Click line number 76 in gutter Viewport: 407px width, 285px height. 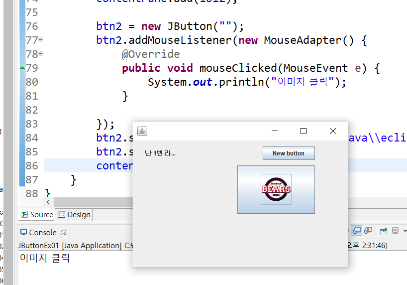pyautogui.click(x=32, y=26)
